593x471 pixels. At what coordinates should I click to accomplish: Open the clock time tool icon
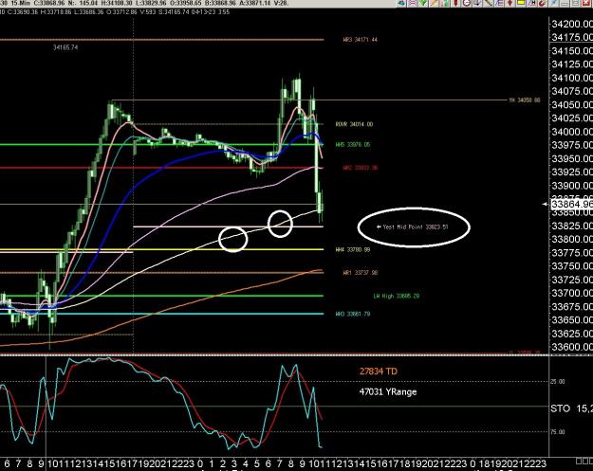(467, 3)
